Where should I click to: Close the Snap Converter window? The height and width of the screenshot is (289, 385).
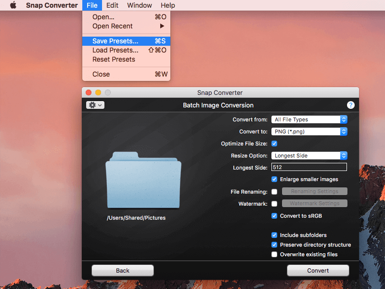[89, 92]
